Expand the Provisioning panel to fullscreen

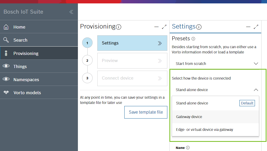164,27
